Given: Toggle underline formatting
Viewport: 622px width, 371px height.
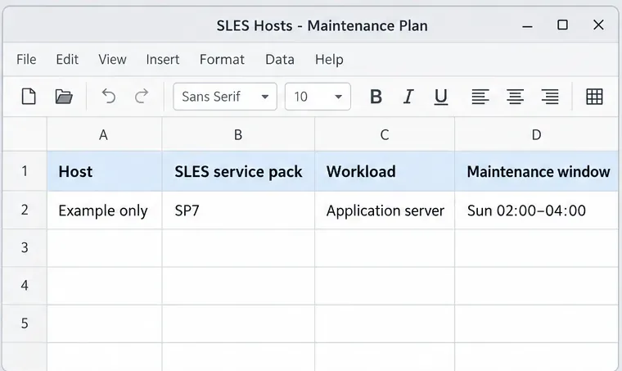Looking at the screenshot, I should tap(440, 97).
